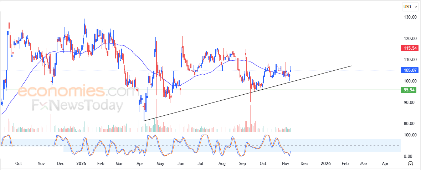Open chart settings gear icon
This screenshot has height=170, width=421.
pyautogui.click(x=410, y=164)
